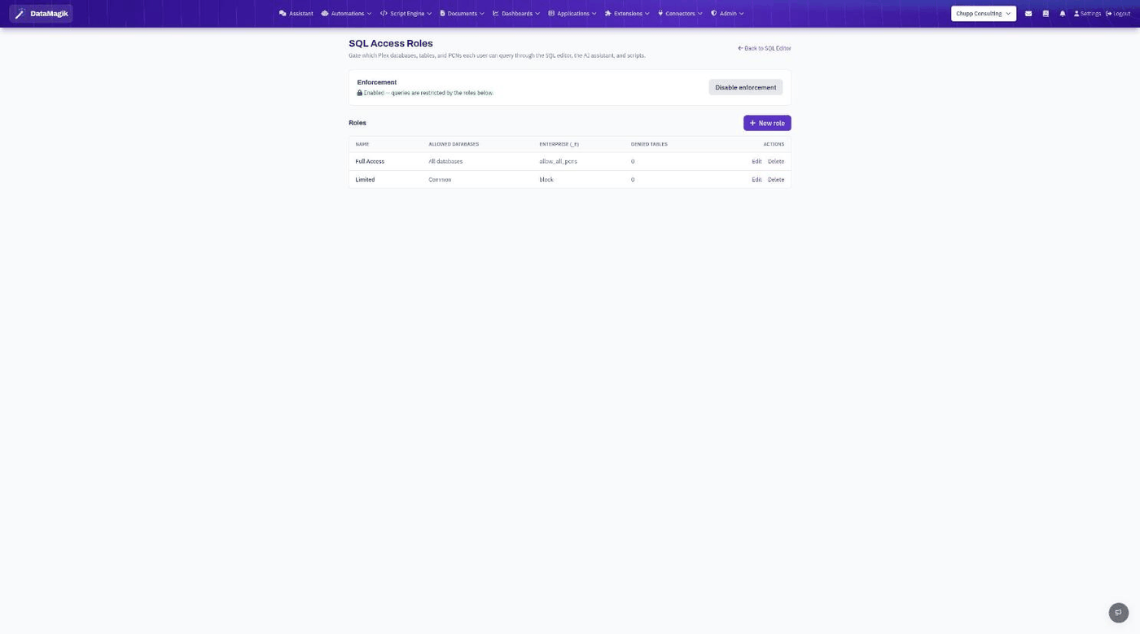The image size is (1140, 634).
Task: Open the documentation book icon
Action: 1046,14
